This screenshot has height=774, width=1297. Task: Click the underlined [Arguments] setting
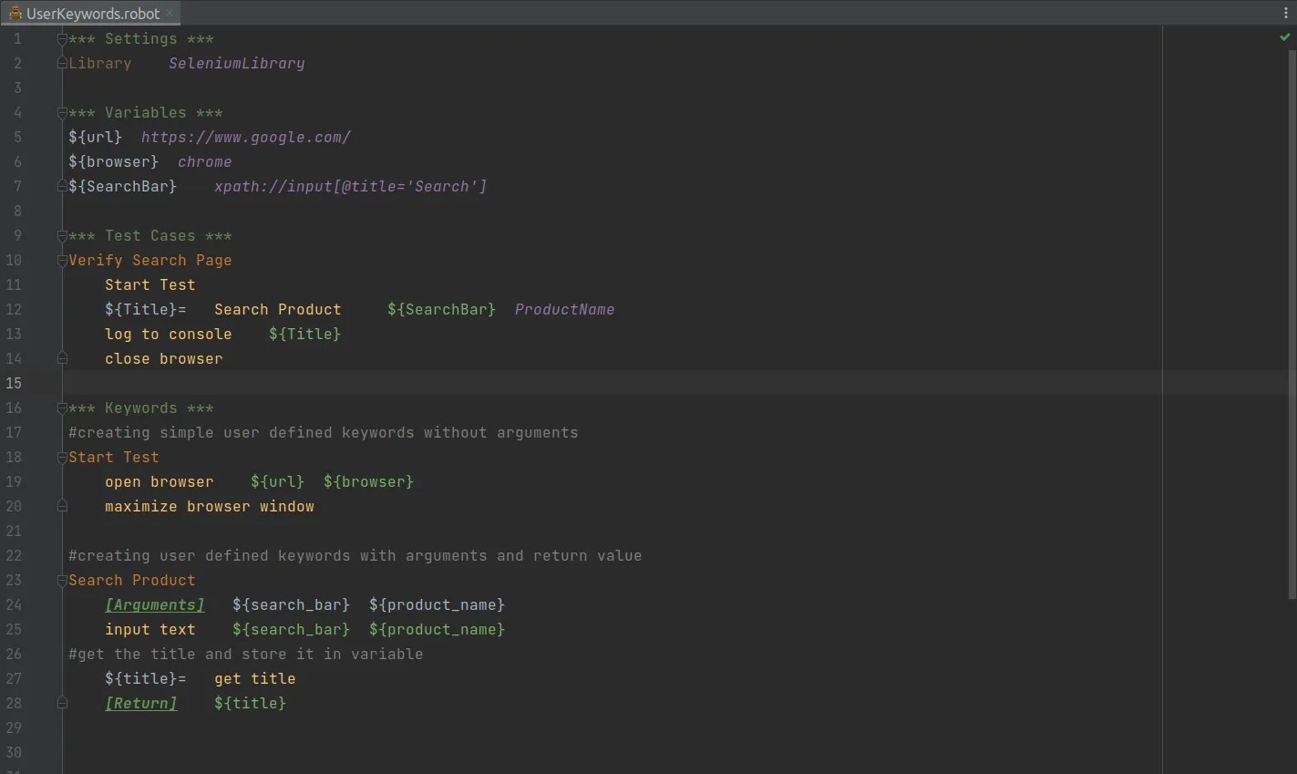(154, 604)
